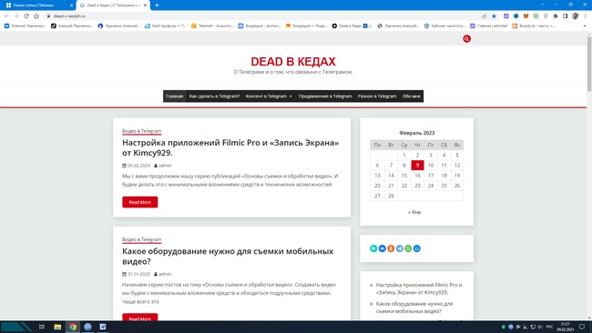This screenshot has width=592, height=333.
Task: Open Task View in the taskbar
Action: coord(42,327)
